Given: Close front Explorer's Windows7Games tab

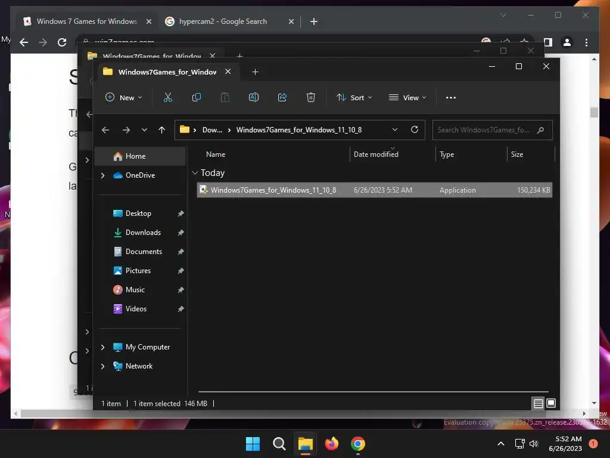Looking at the screenshot, I should [x=228, y=72].
